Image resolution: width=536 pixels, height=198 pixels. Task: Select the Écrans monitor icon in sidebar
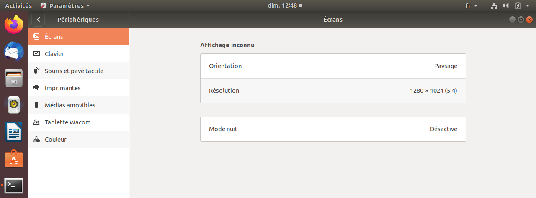point(36,37)
